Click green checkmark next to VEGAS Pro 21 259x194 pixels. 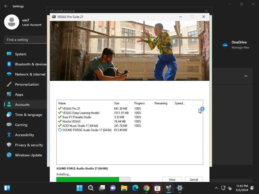(x=60, y=108)
